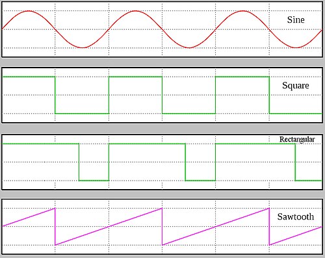Click the Rectangular label
Viewport: 325px width, 258px height.
pyautogui.click(x=297, y=140)
